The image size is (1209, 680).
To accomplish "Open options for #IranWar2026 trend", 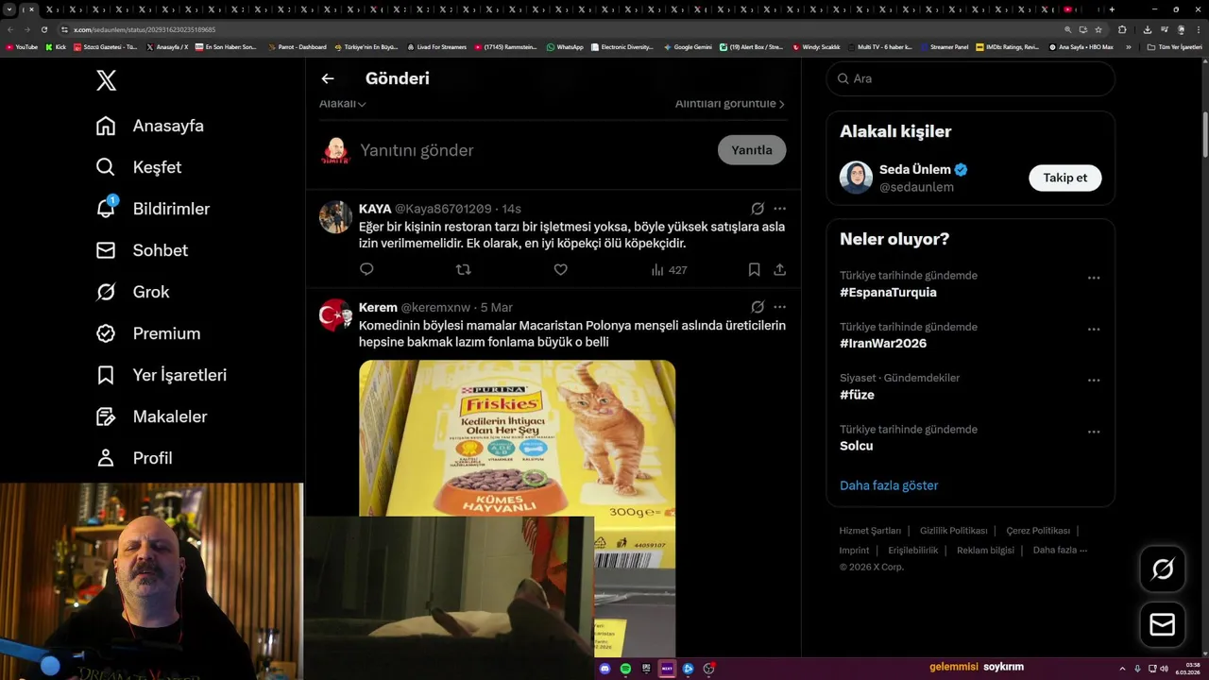I will pyautogui.click(x=1094, y=330).
